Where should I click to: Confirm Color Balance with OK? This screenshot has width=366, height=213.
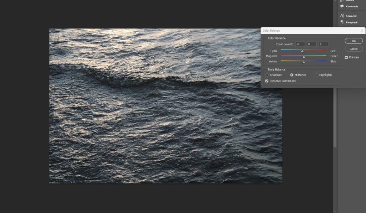353,41
